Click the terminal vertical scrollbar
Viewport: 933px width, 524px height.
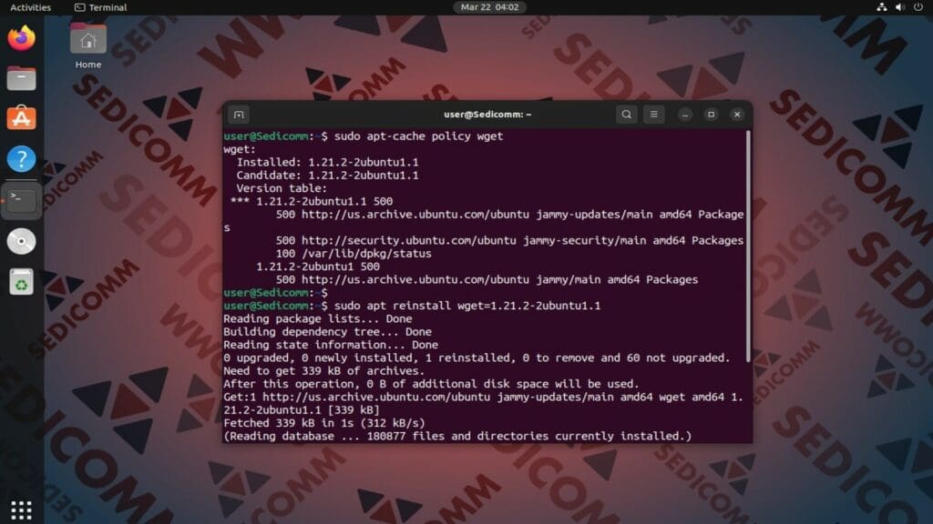pyautogui.click(x=748, y=246)
